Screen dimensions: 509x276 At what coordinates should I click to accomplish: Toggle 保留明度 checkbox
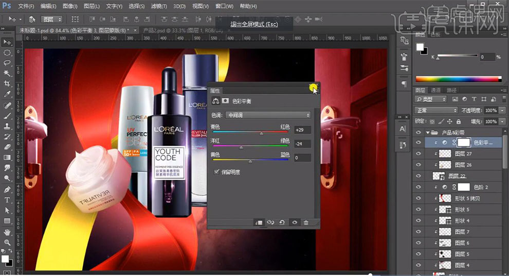216,171
